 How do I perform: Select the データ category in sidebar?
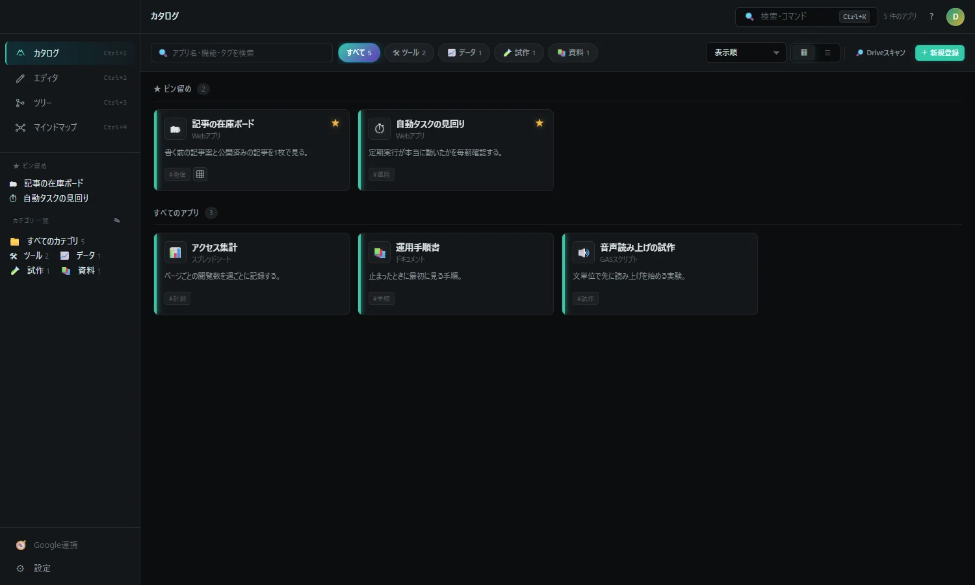click(81, 256)
